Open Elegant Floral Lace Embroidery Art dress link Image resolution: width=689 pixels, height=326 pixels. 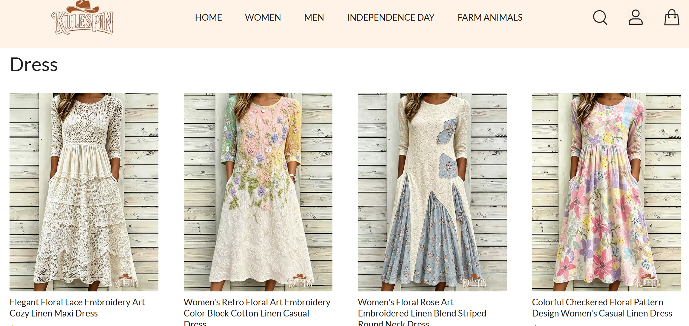77,308
